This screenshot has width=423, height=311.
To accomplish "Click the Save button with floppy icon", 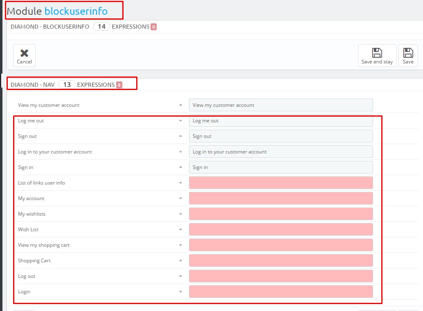I will point(408,56).
